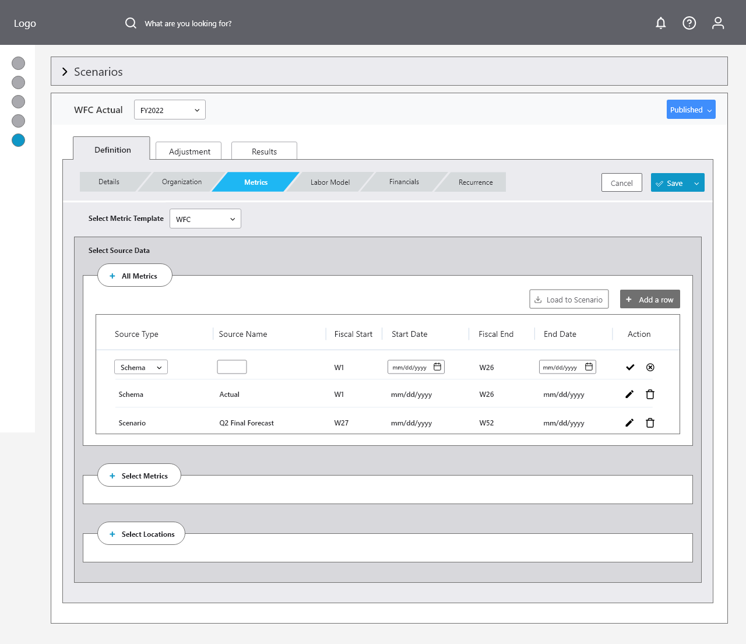The height and width of the screenshot is (644, 746).
Task: Focus the search input field
Action: (x=188, y=23)
